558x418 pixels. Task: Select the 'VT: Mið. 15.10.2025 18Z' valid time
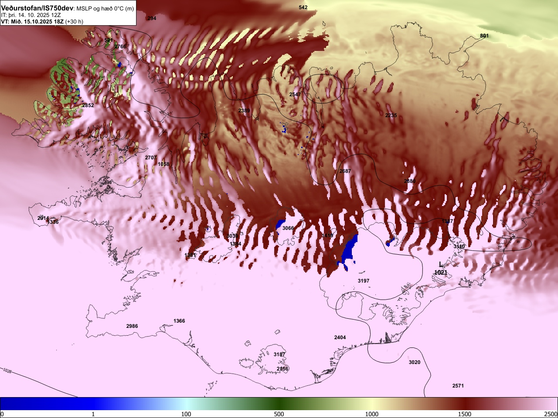32,21
